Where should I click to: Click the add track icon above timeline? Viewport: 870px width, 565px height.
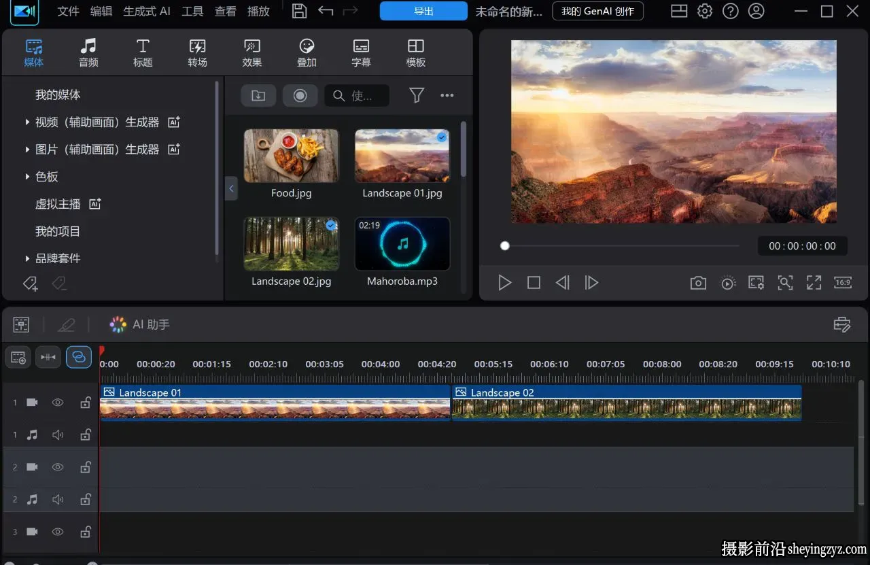(18, 357)
